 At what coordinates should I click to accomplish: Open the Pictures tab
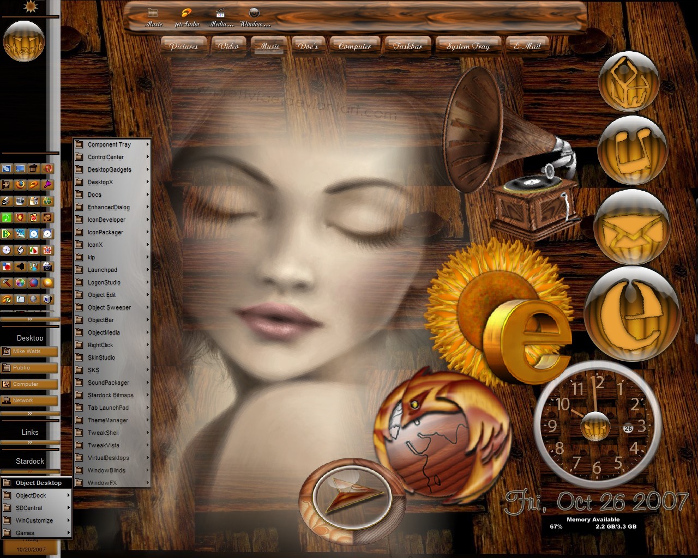(184, 46)
